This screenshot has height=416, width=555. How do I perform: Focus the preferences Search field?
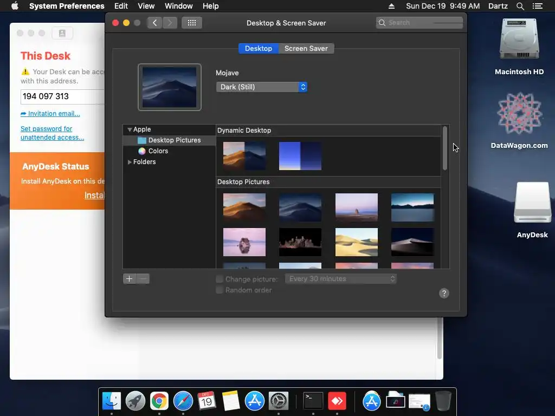coord(420,23)
